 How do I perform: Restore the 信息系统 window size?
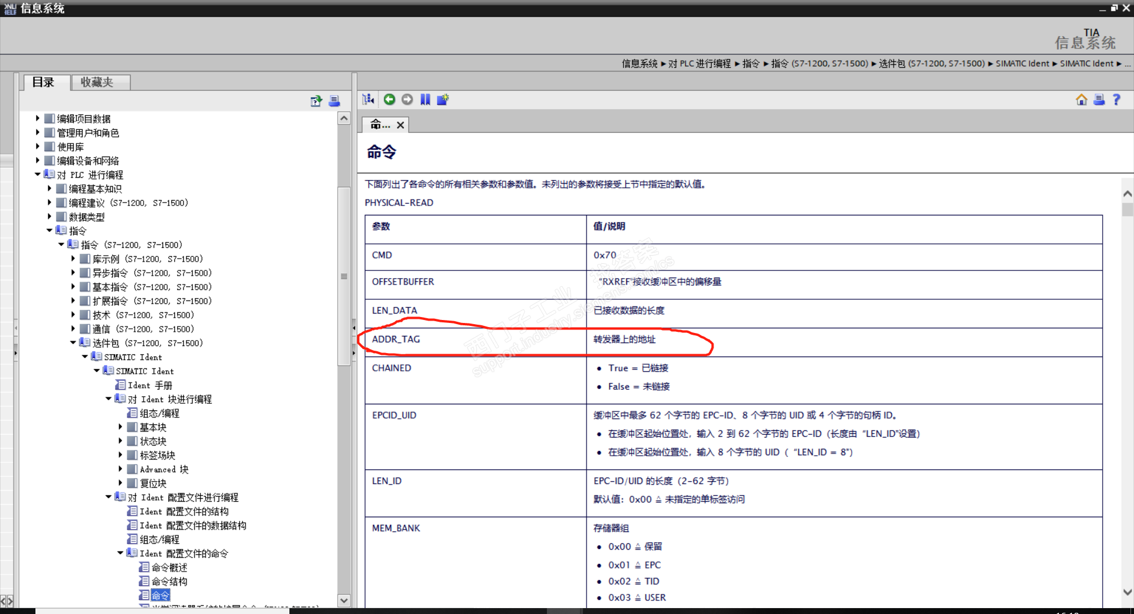[1114, 8]
